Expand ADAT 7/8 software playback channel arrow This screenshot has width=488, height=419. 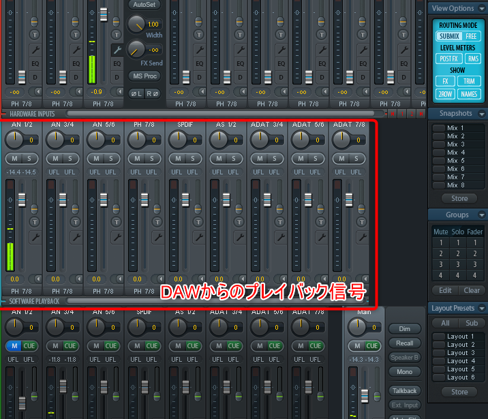click(365, 279)
